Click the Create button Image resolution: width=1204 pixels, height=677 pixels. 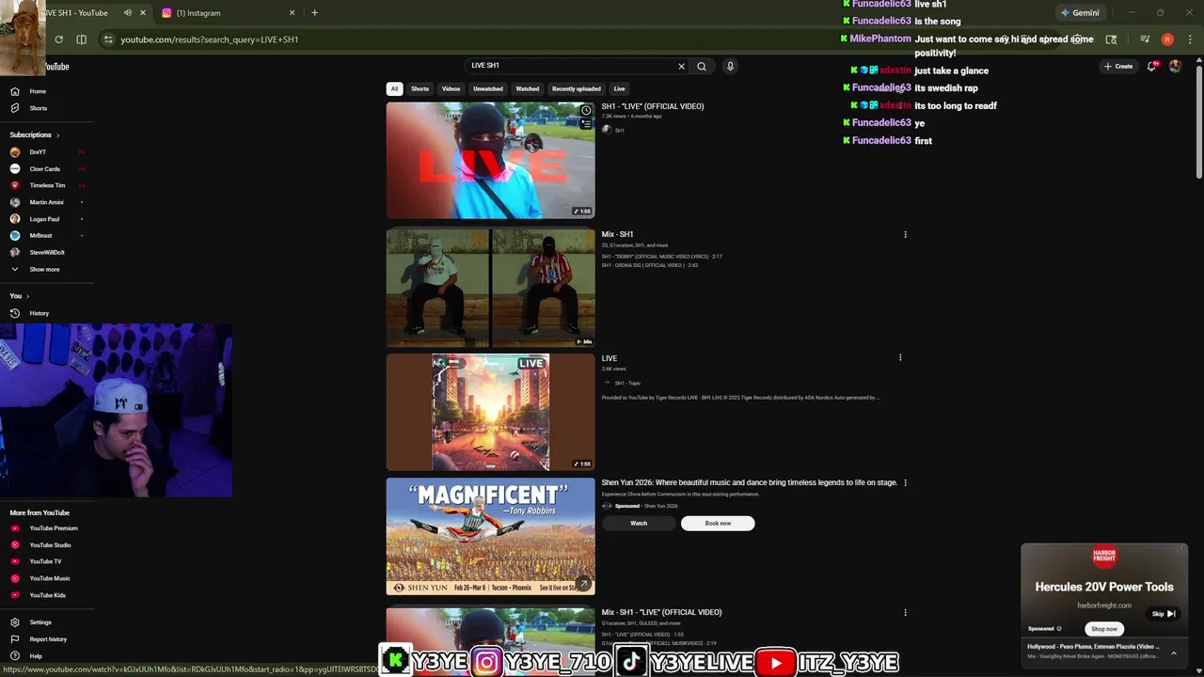tap(1118, 66)
